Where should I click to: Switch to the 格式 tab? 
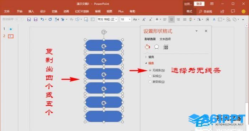189,11
